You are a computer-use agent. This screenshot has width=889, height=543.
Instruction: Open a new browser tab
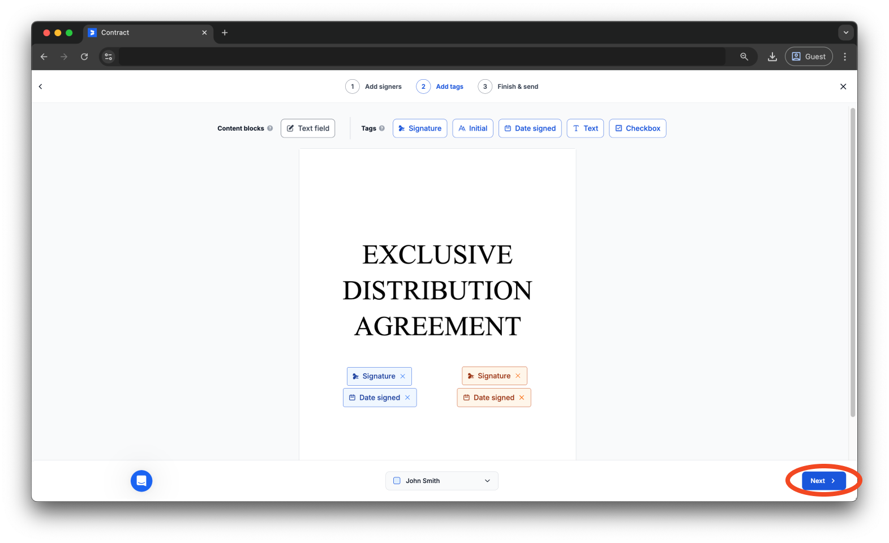(225, 33)
